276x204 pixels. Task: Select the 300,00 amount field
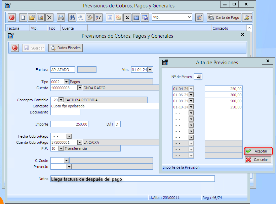[x=224, y=95]
